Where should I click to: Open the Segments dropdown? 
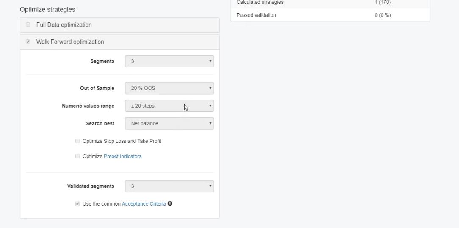click(x=169, y=61)
